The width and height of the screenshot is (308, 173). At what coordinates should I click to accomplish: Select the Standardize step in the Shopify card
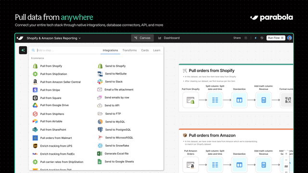[239, 100]
